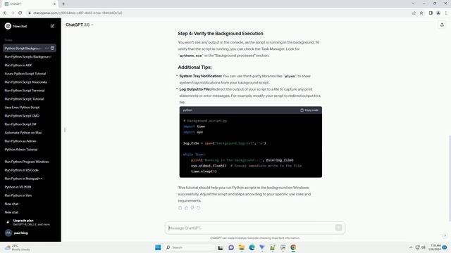Open the Chrome three-dot menu

point(446,13)
